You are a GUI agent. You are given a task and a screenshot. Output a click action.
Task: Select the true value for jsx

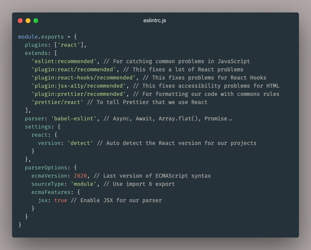tap(61, 200)
